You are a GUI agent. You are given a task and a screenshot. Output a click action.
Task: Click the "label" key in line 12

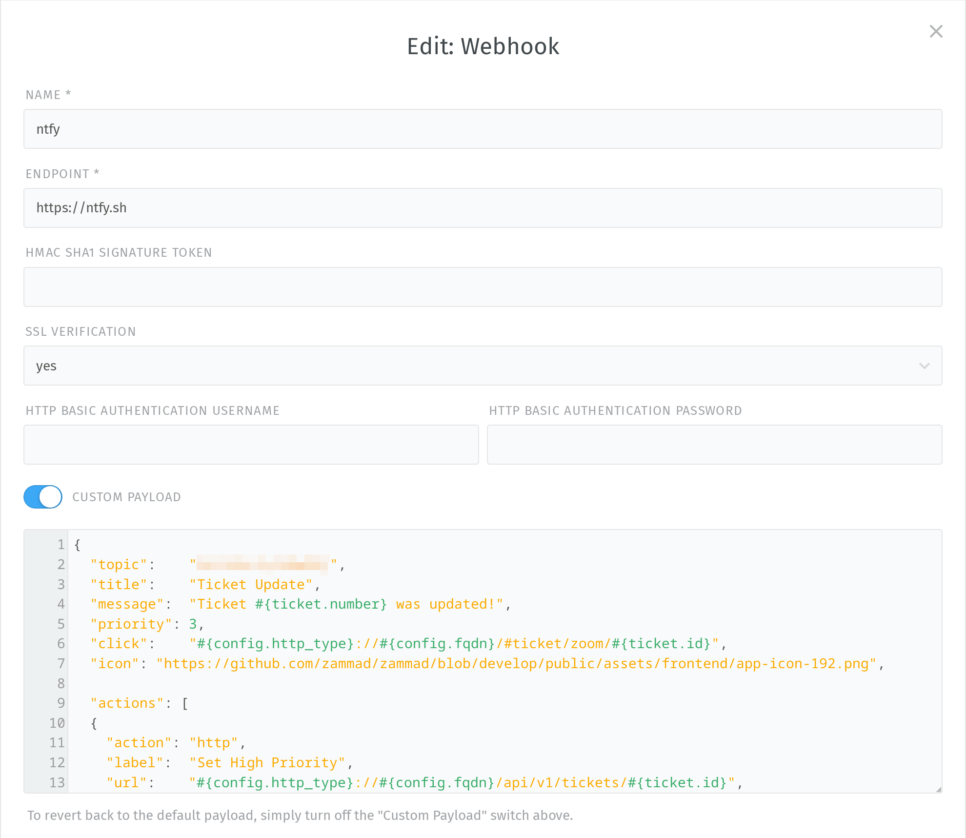click(135, 763)
